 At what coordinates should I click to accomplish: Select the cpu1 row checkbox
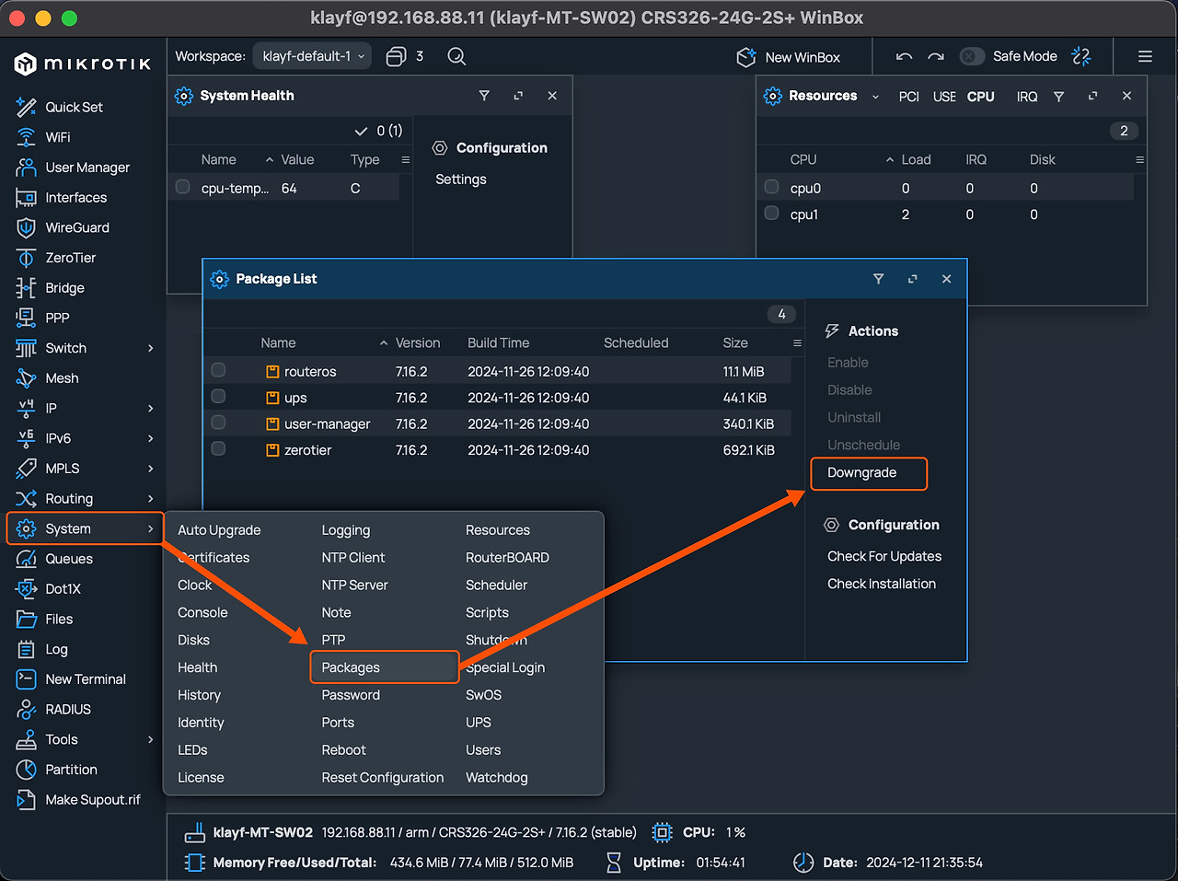[x=772, y=214]
